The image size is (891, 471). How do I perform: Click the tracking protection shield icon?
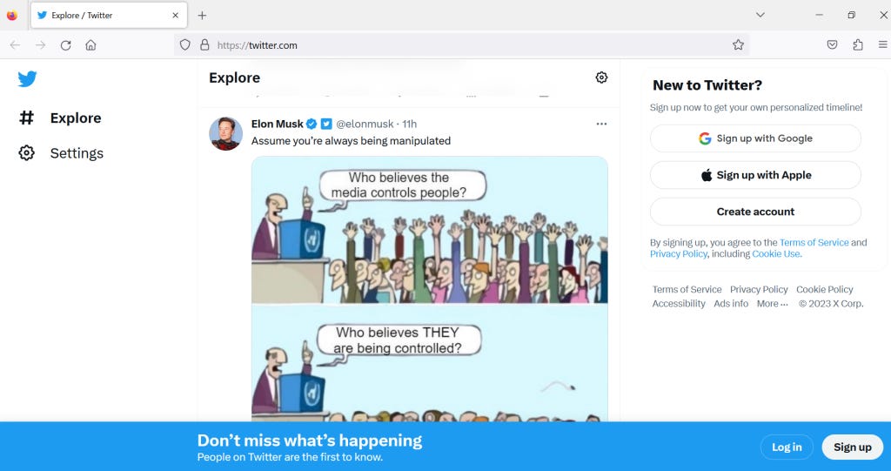point(184,45)
